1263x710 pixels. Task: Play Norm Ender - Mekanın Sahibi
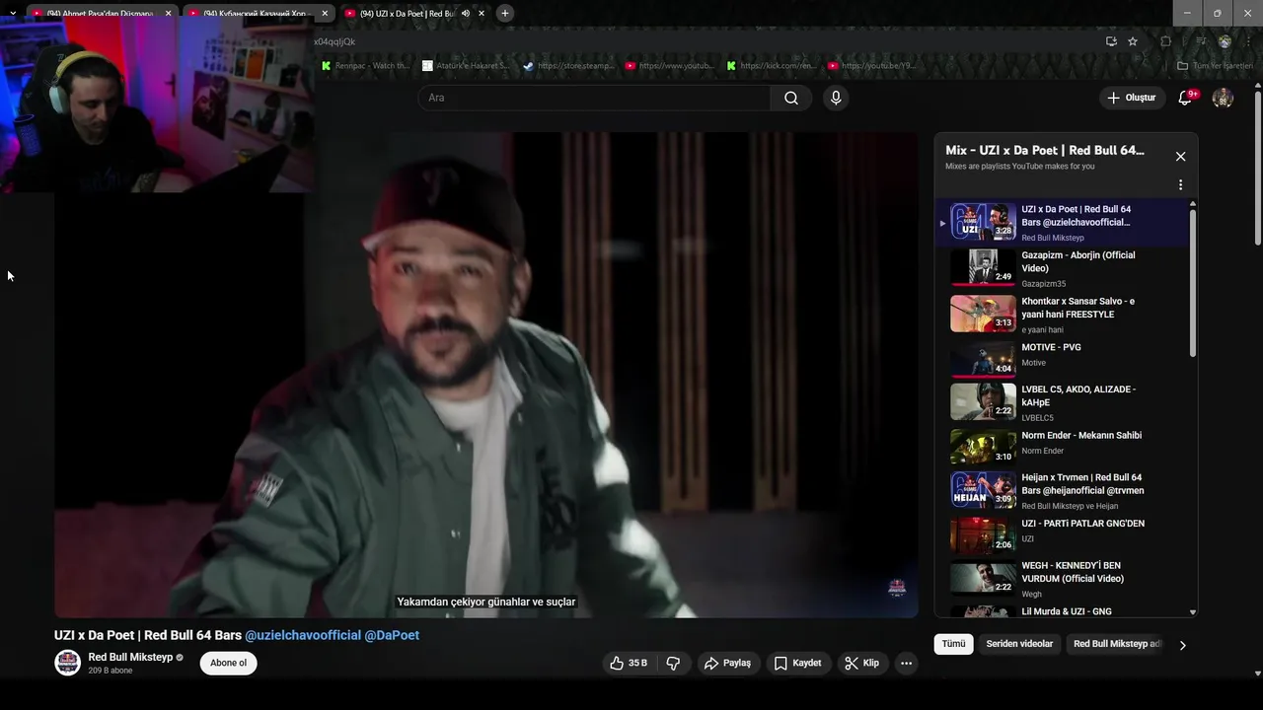(x=1062, y=447)
